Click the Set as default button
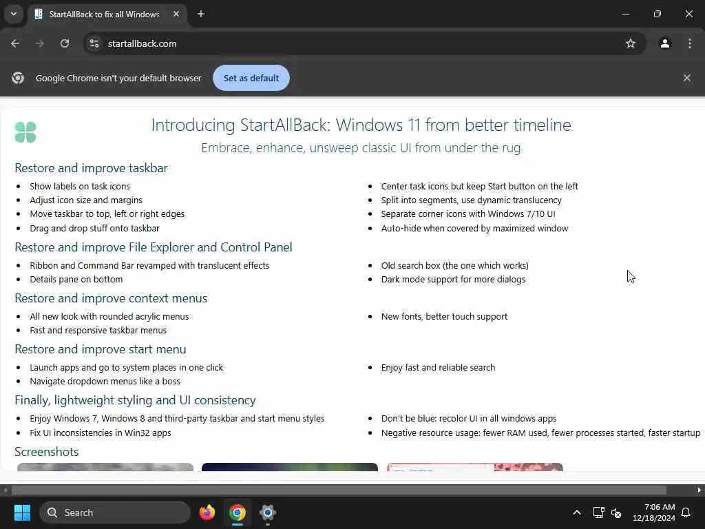 (251, 78)
